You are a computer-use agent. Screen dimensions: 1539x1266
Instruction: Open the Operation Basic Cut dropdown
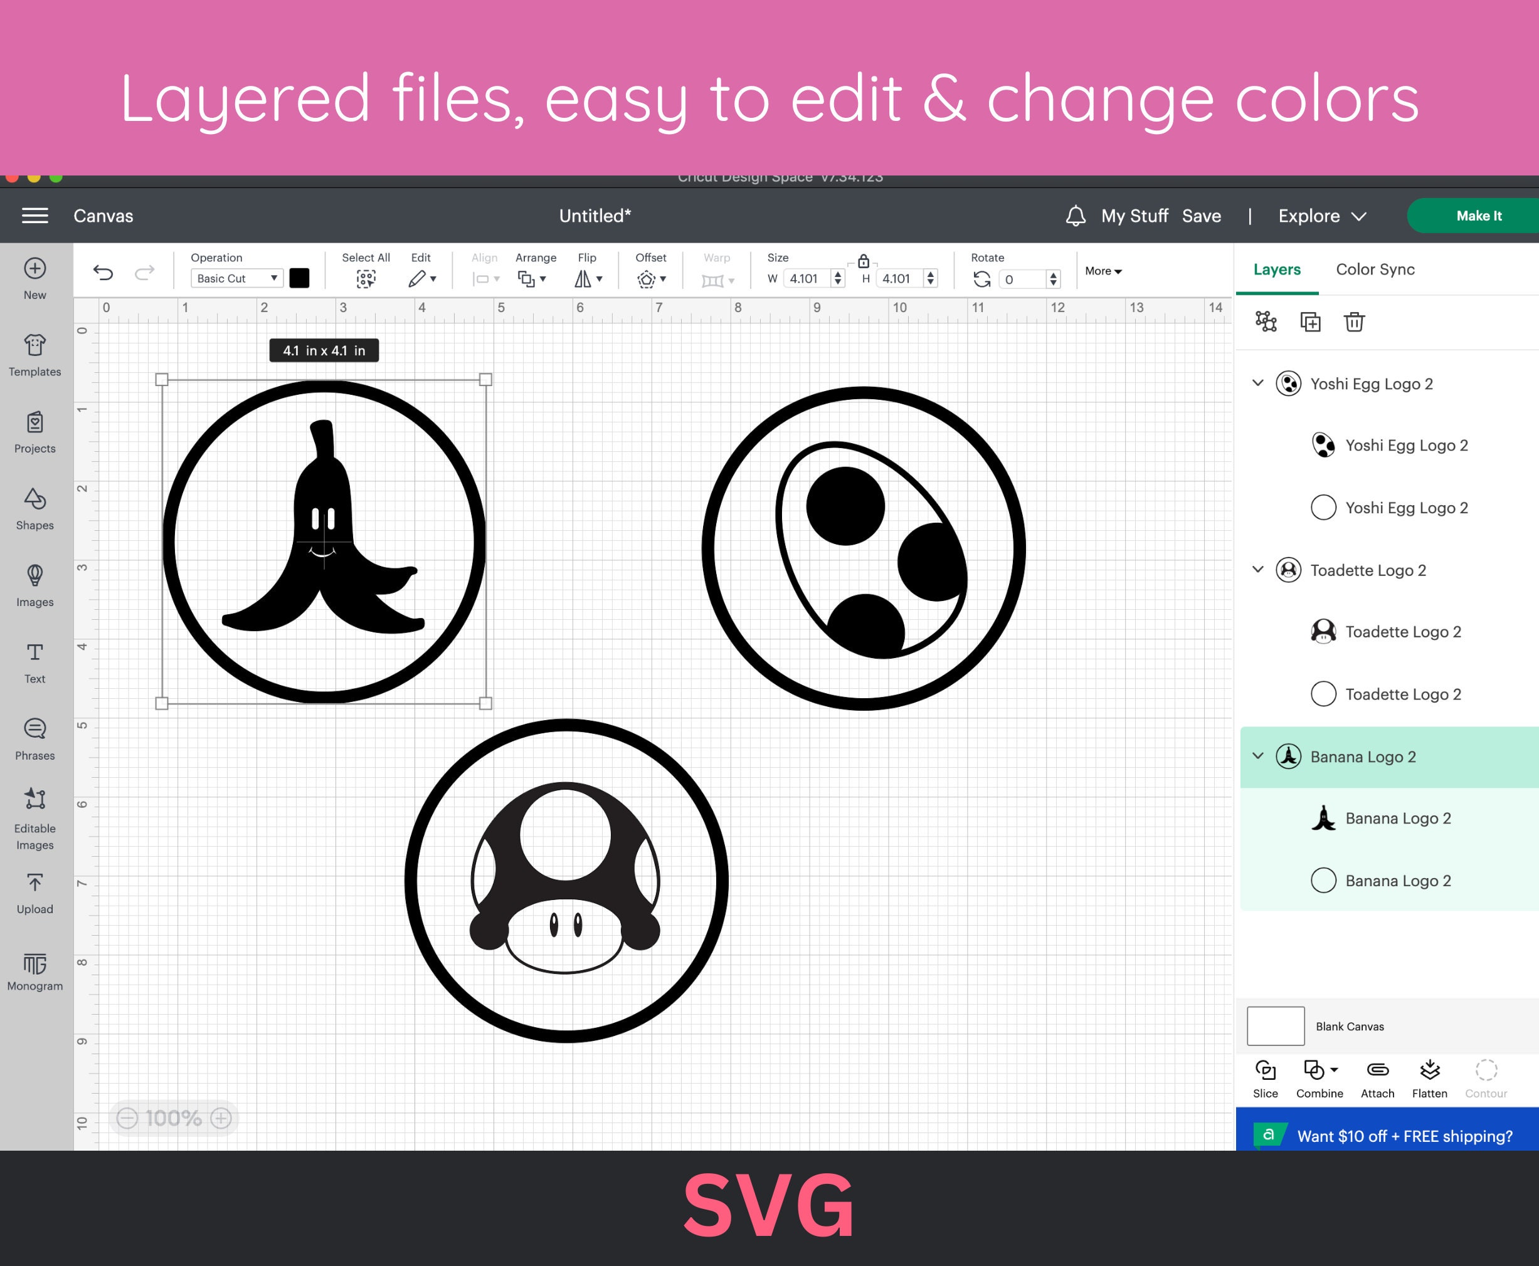236,278
